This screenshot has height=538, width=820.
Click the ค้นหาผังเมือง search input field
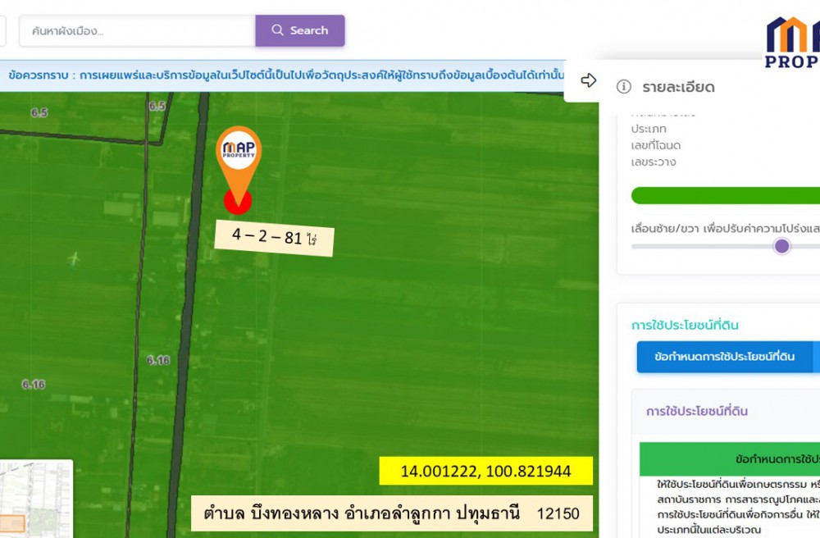click(x=137, y=31)
